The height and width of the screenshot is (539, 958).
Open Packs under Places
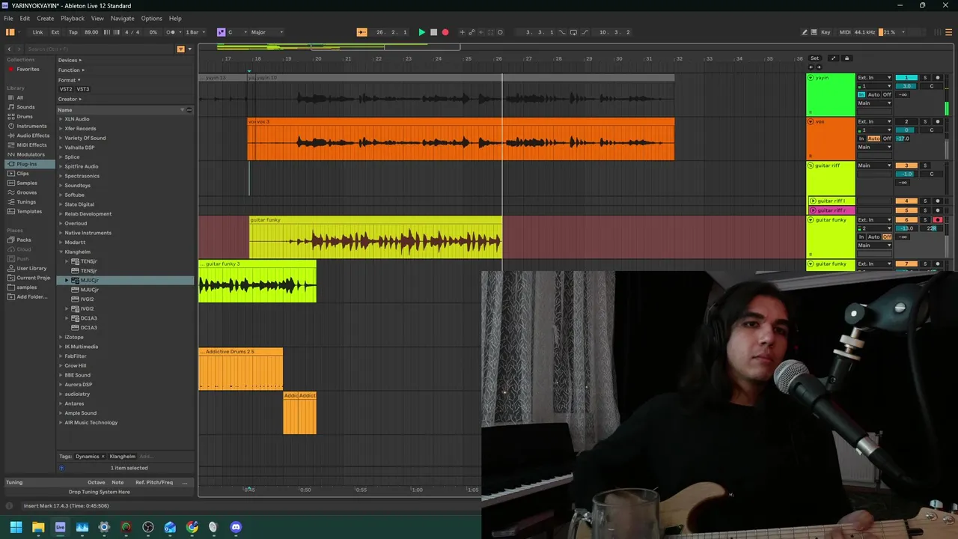[x=24, y=240]
